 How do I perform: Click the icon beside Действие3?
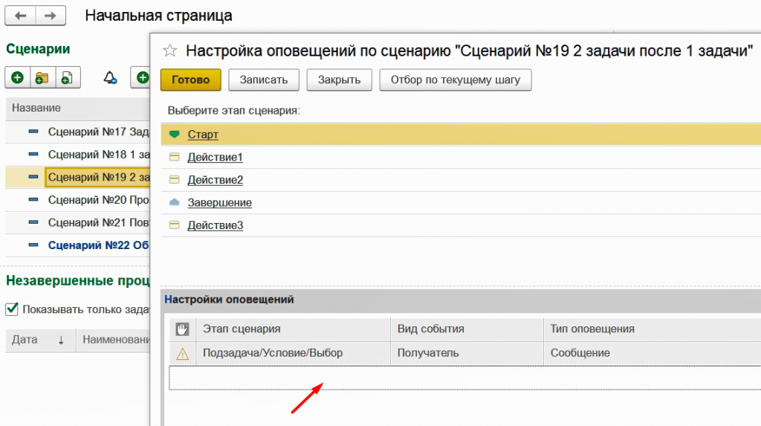point(174,225)
